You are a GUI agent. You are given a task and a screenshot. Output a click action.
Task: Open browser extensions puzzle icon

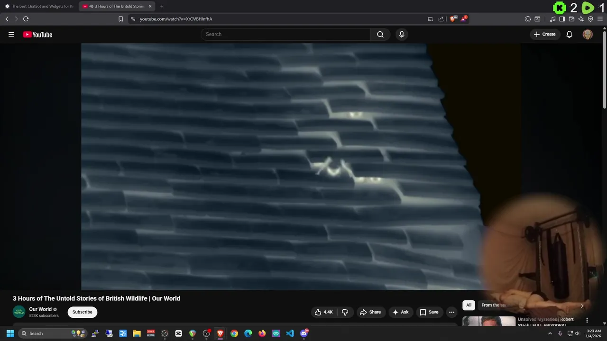tap(528, 19)
